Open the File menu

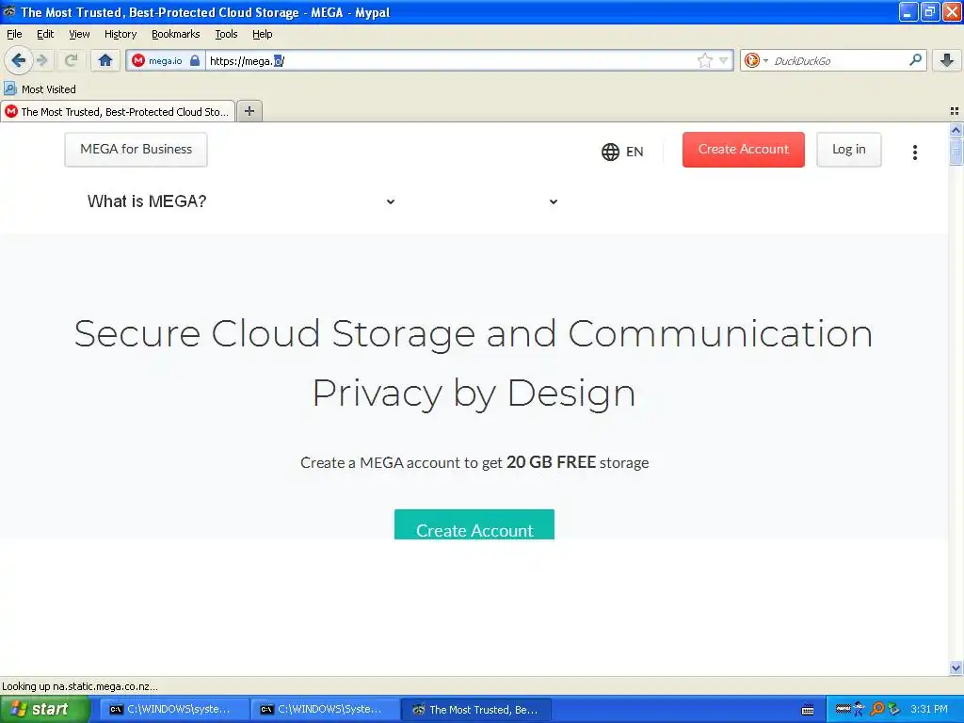point(14,34)
